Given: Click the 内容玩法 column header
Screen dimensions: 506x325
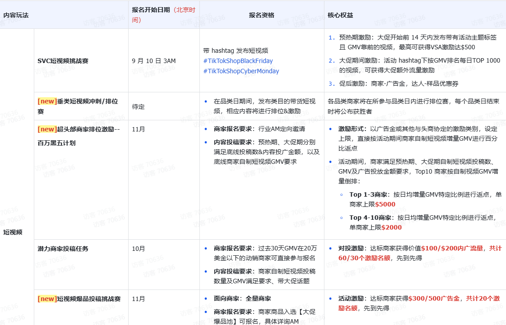Looking at the screenshot, I should [16, 15].
